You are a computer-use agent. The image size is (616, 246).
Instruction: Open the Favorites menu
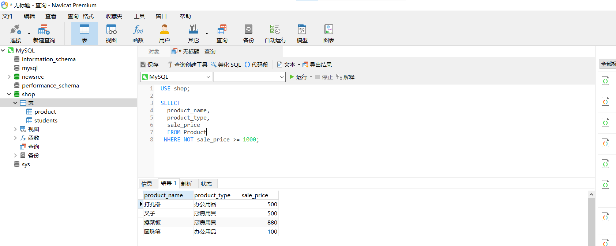(114, 16)
